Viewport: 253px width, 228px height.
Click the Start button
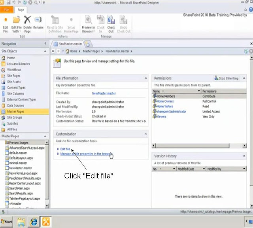click(x=7, y=222)
